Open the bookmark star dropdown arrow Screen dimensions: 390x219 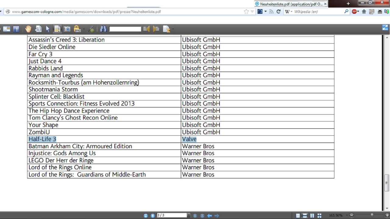252,12
